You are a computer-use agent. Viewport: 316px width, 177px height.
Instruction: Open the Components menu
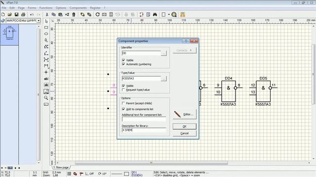[78, 8]
